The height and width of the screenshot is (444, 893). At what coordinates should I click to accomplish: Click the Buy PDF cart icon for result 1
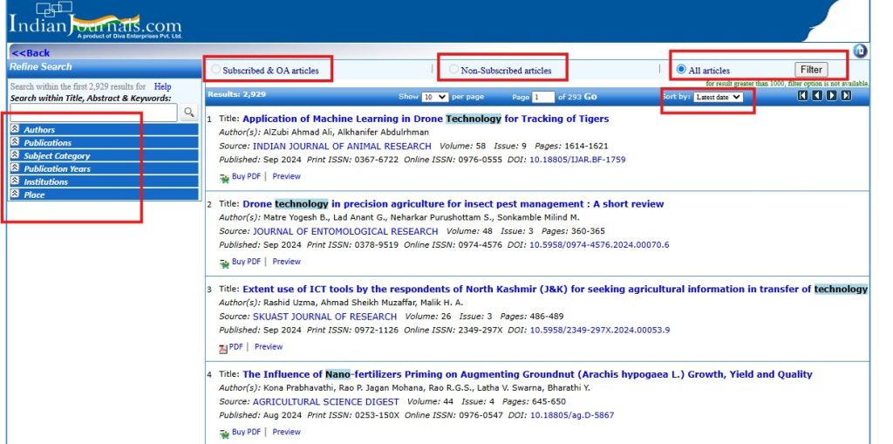pyautogui.click(x=224, y=178)
